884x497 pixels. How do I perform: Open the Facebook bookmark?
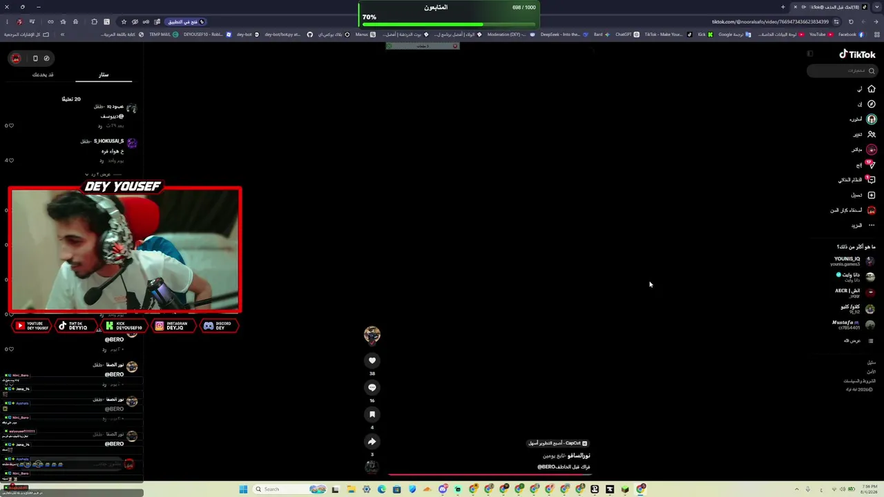click(x=851, y=35)
